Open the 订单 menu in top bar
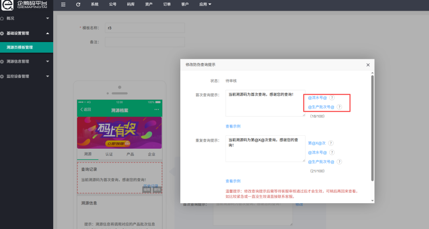Viewport: 429px width, 229px height. [167, 4]
